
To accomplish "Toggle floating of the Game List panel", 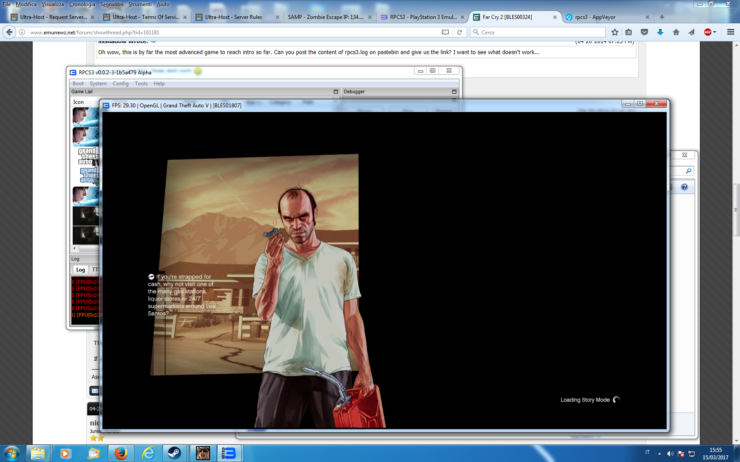I will (336, 92).
